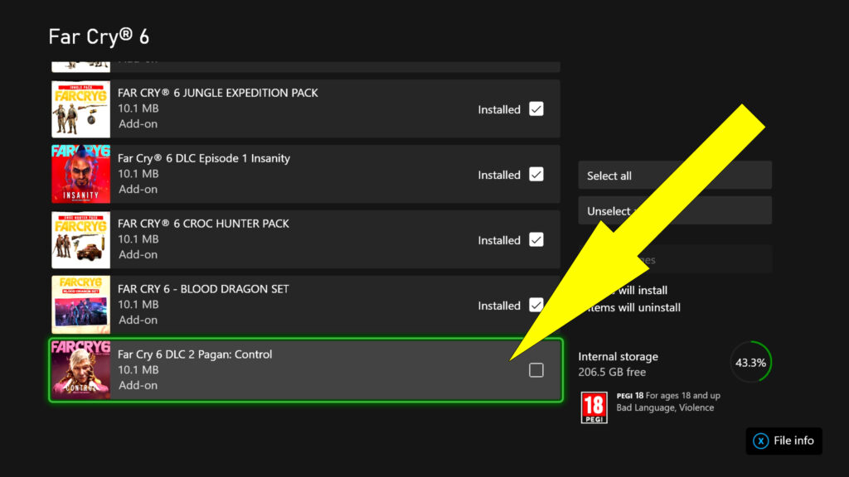849x477 pixels.
Task: Click 'PEGI 18 For ages 18 and up' text
Action: tap(668, 395)
